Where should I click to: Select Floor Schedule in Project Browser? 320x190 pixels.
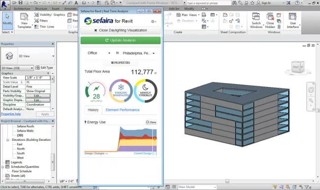[22, 171]
